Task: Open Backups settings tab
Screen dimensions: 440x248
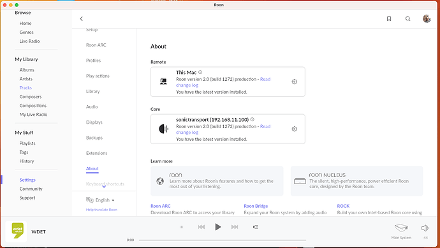Action: (x=94, y=138)
